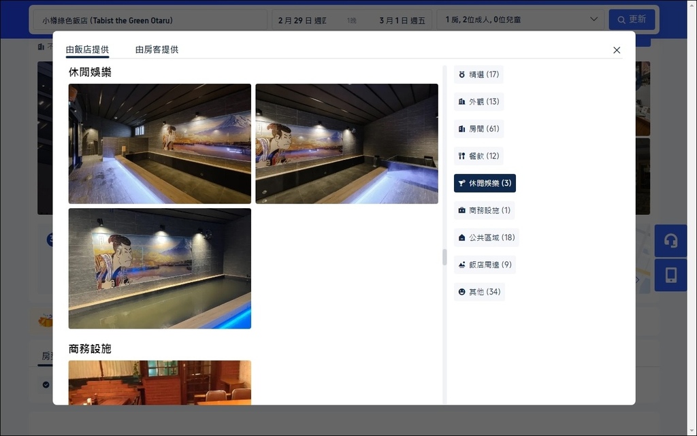Select the 精選 (17) photo category
This screenshot has width=697, height=436.
[479, 75]
